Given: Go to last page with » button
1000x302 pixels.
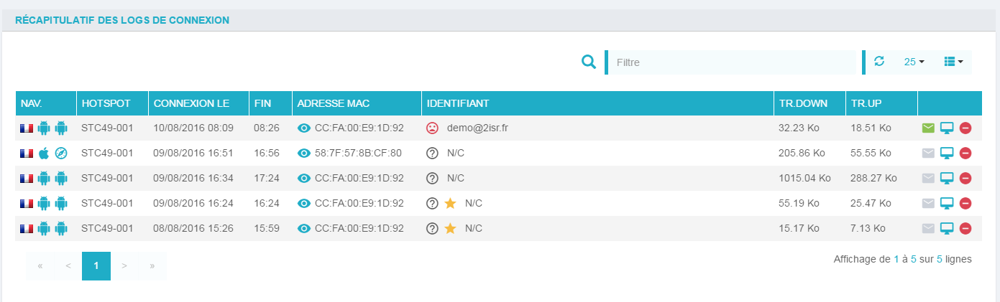Looking at the screenshot, I should pos(152,265).
